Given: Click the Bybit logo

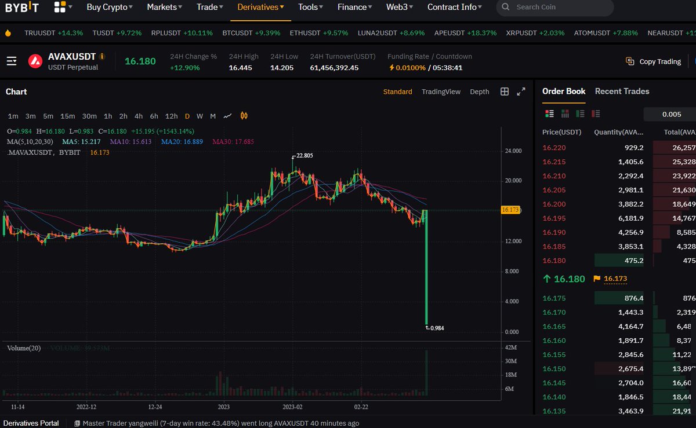Looking at the screenshot, I should point(22,7).
